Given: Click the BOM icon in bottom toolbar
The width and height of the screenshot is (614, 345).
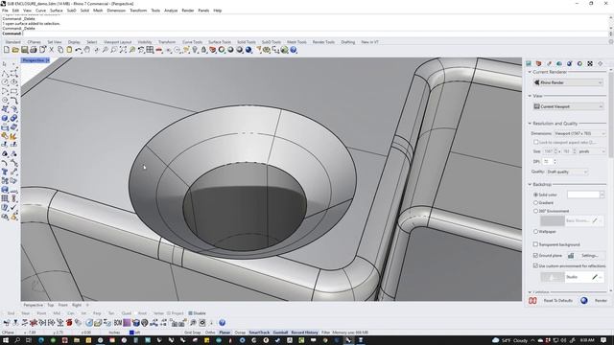Looking at the screenshot, I should pyautogui.click(x=118, y=323).
